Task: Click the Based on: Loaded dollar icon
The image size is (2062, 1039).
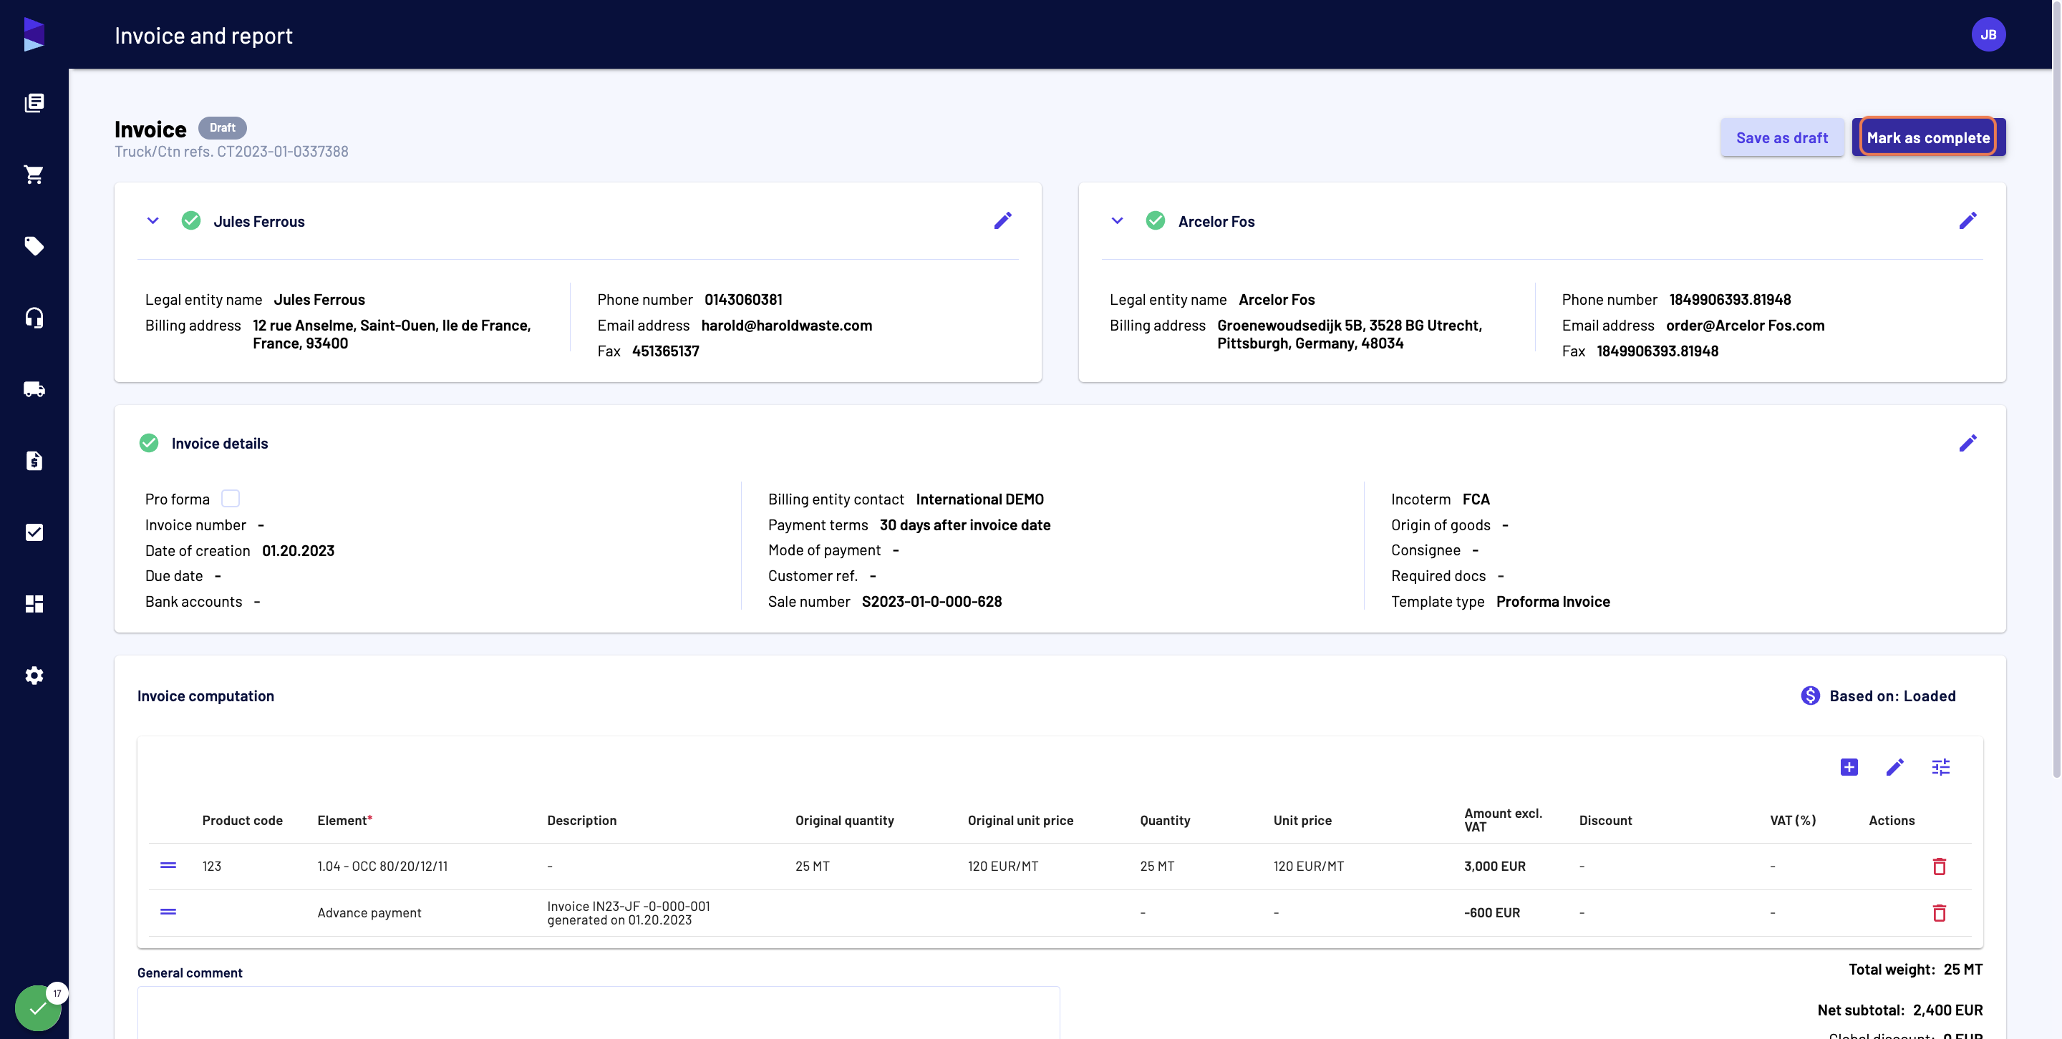Action: [x=1810, y=696]
